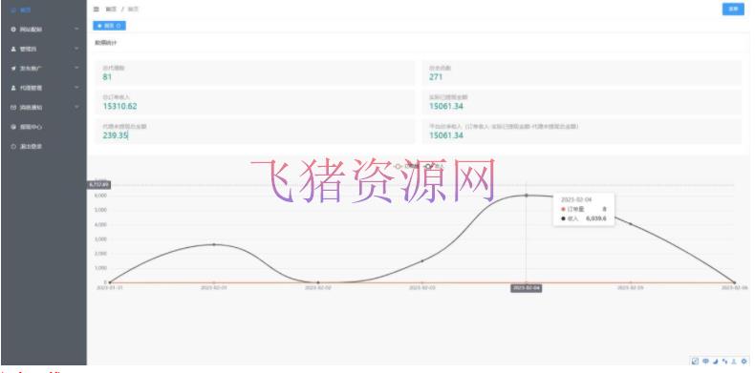Click the megaphone icon of third sidebar menu
755x373 pixels.
(x=13, y=69)
